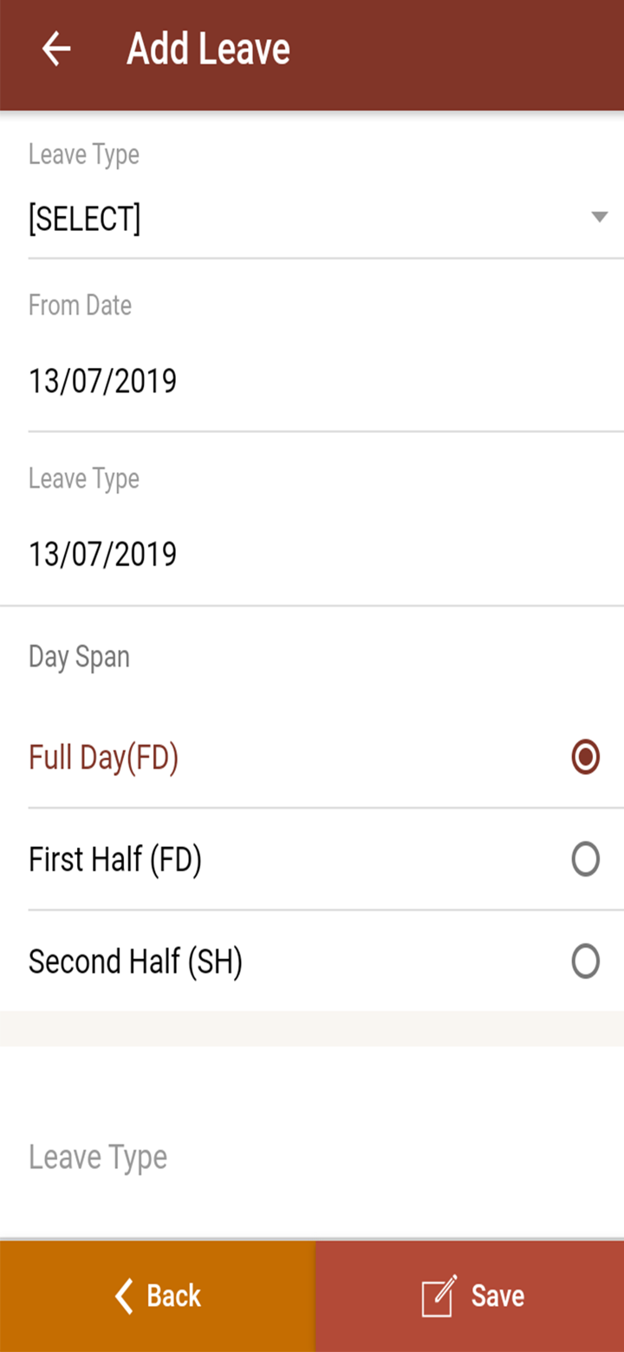Choose the Full Day(FD) option label

103,758
